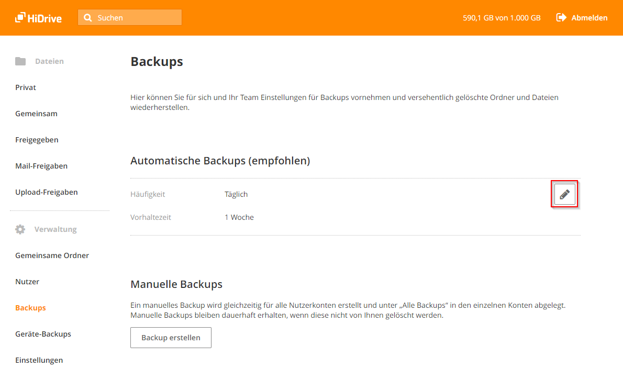Type in the Suchen search field

click(137, 18)
